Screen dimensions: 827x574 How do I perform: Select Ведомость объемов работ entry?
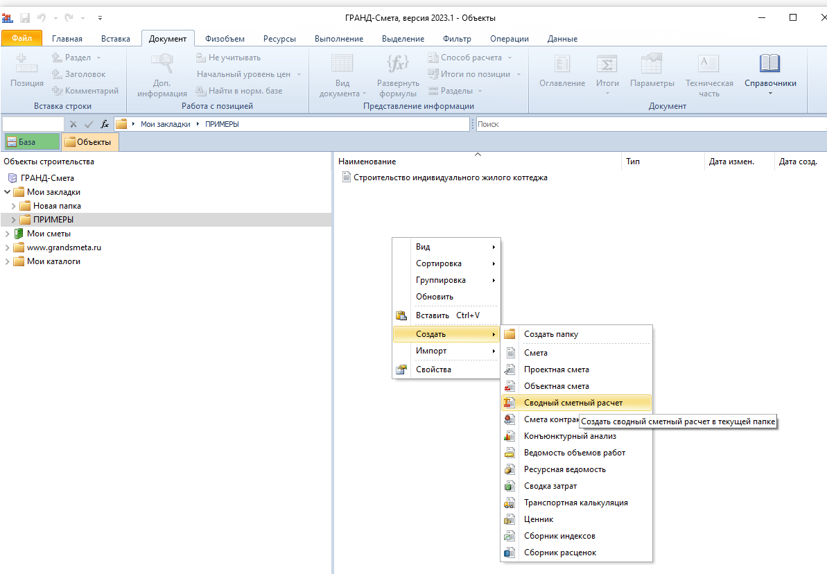click(576, 453)
